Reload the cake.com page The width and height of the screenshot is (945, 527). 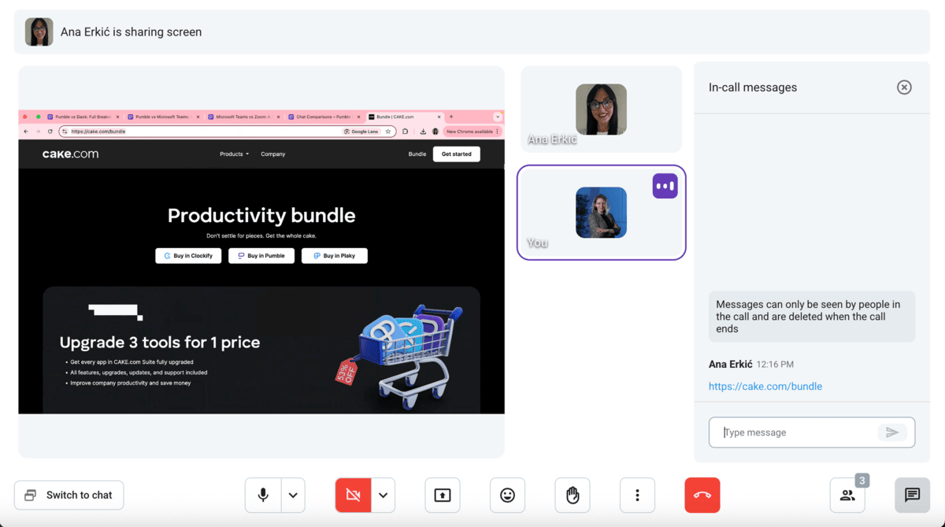coord(50,132)
